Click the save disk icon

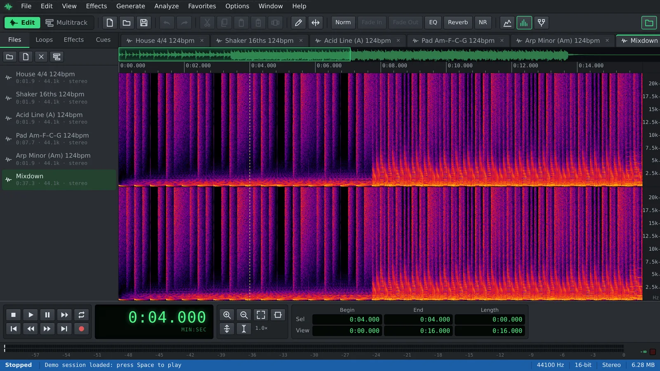coord(144,23)
